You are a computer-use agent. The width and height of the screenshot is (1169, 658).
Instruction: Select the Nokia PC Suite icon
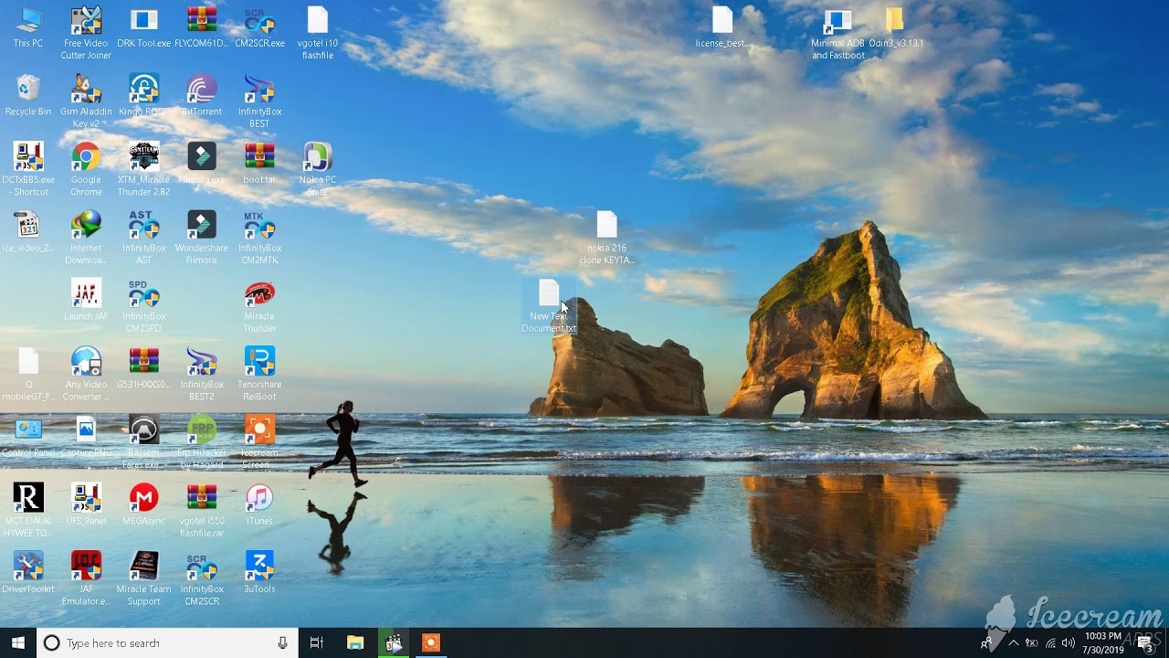coord(318,169)
